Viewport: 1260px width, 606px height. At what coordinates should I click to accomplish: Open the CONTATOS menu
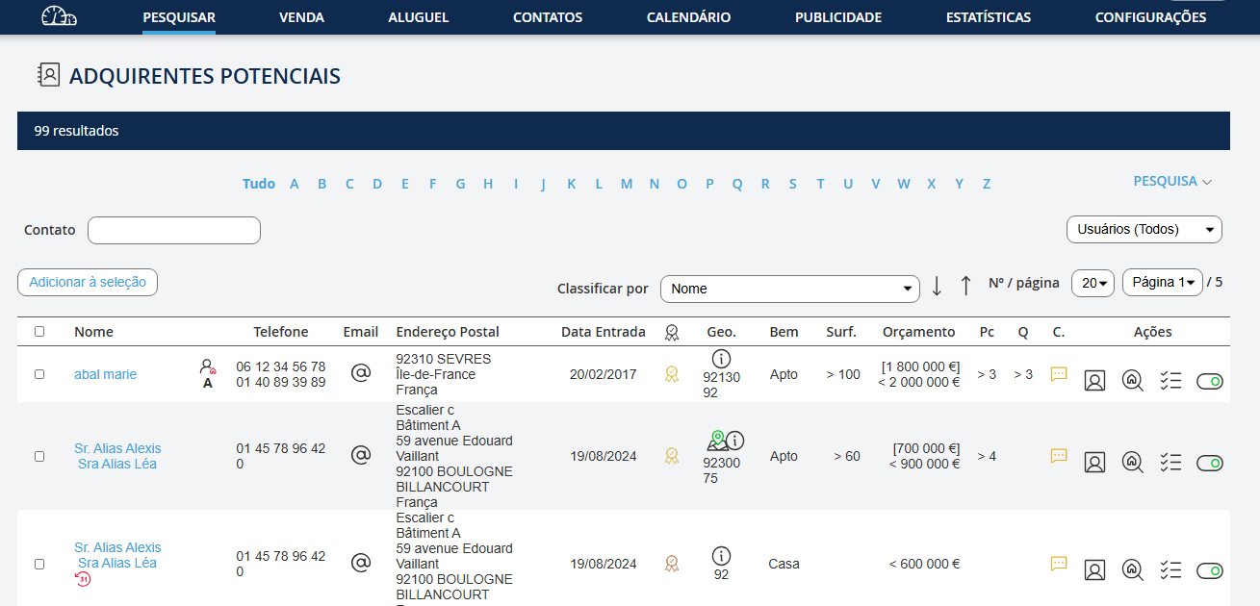548,17
